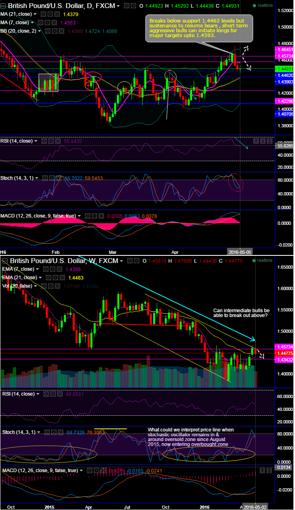Remove MACD indicator from daily chart
295x510 pixels.
(x=101, y=216)
